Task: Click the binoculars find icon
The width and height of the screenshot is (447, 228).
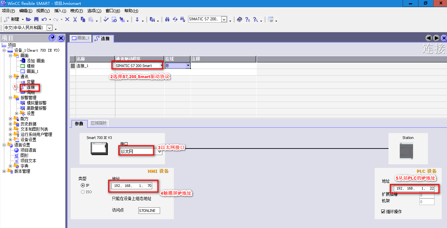Action: [x=167, y=19]
